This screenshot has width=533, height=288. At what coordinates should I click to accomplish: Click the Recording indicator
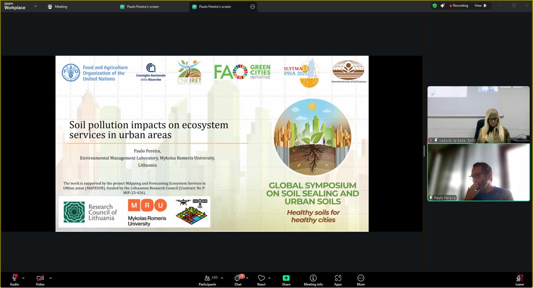tap(459, 6)
